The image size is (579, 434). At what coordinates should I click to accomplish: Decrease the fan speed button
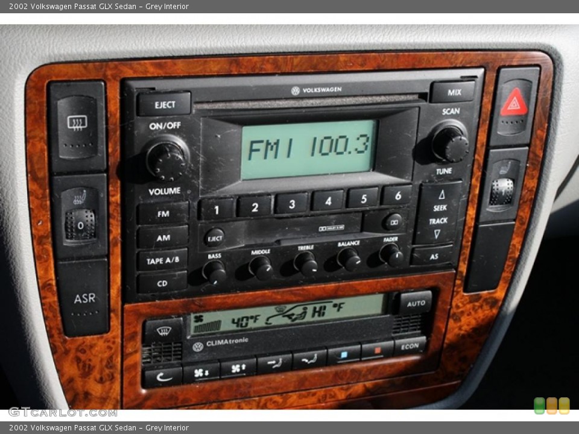coord(201,373)
